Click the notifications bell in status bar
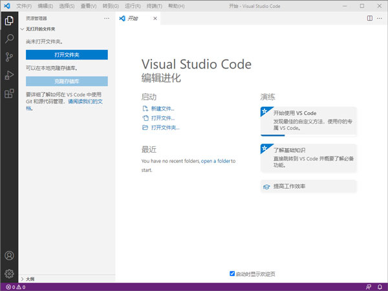 pyautogui.click(x=380, y=286)
